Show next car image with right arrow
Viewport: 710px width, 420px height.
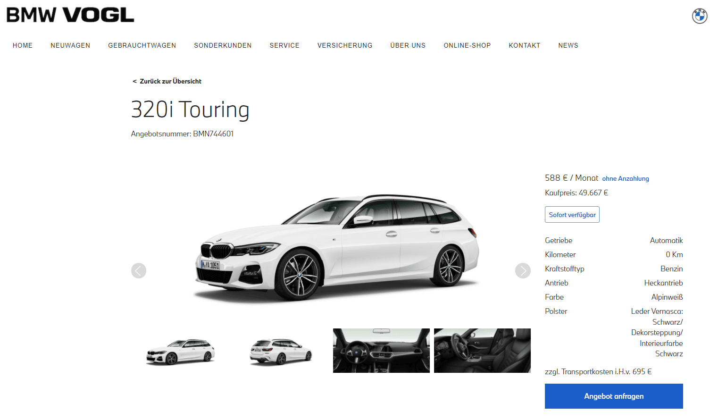coord(523,270)
